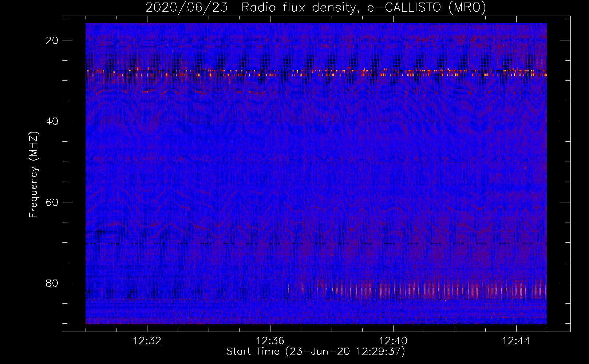Click the 12:44 time tick label
The width and height of the screenshot is (589, 364).
point(516,341)
